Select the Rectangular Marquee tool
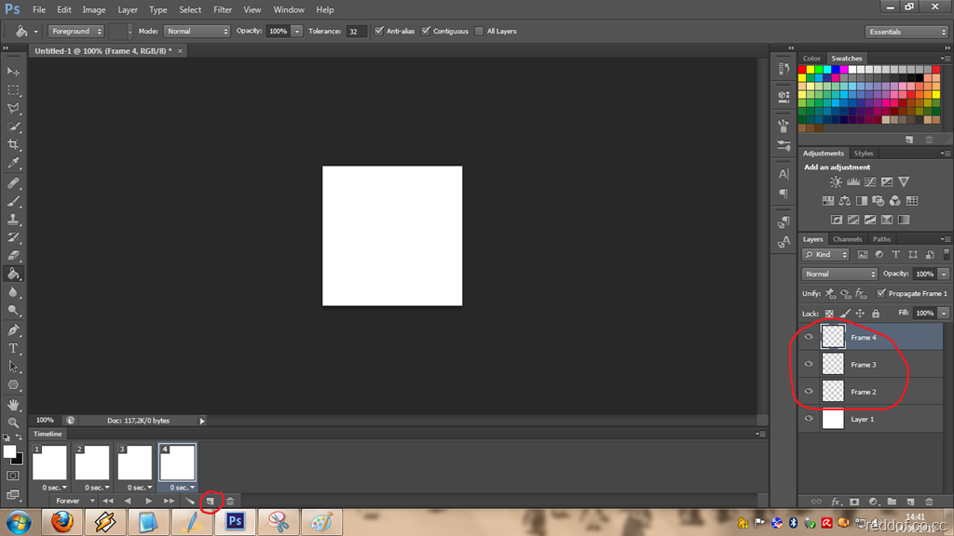954x536 pixels. [x=13, y=90]
